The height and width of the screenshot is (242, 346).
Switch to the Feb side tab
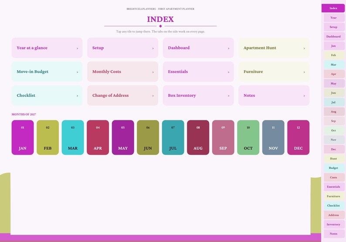click(334, 55)
